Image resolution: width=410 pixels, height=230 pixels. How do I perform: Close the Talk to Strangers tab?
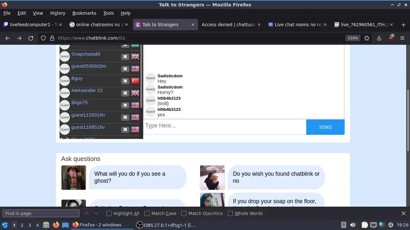(193, 25)
